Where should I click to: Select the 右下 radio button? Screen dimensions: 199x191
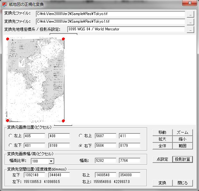(x=81, y=146)
